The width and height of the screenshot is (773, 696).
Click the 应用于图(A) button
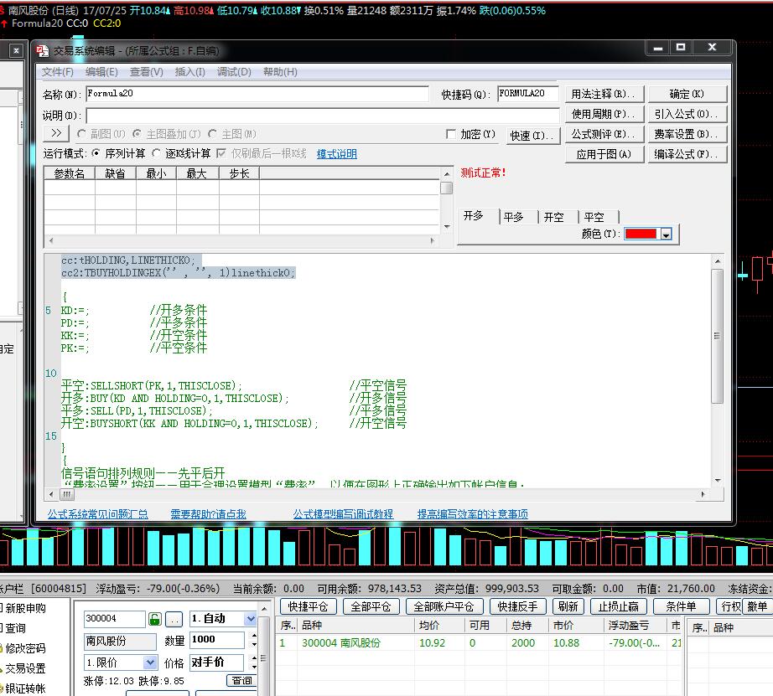(604, 154)
